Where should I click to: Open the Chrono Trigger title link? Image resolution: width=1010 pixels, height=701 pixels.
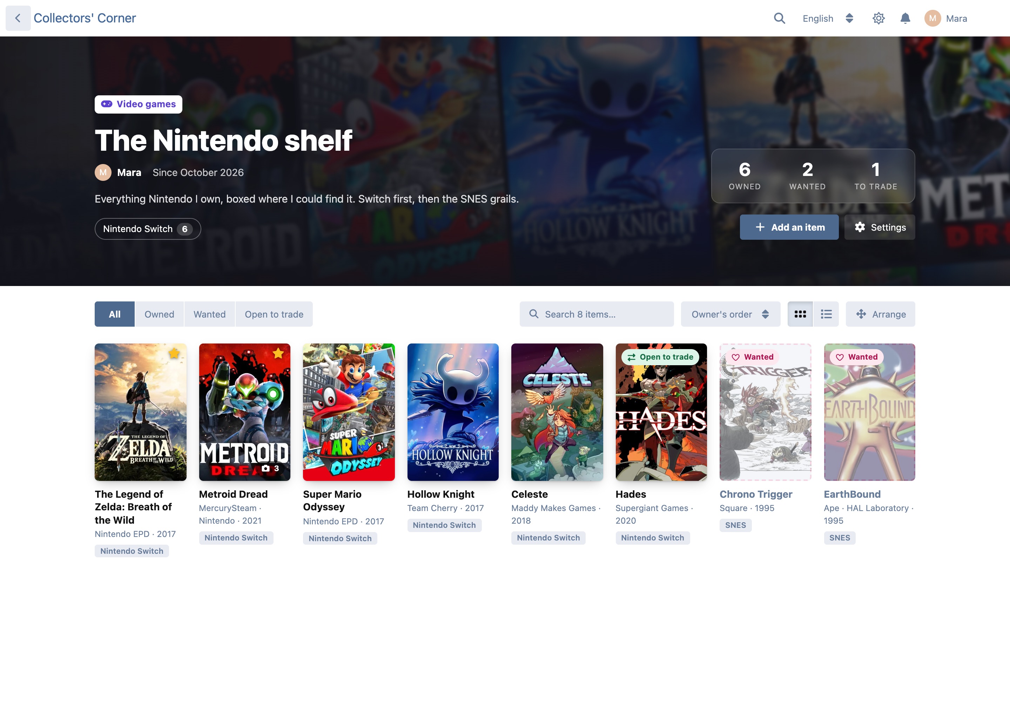(755, 494)
